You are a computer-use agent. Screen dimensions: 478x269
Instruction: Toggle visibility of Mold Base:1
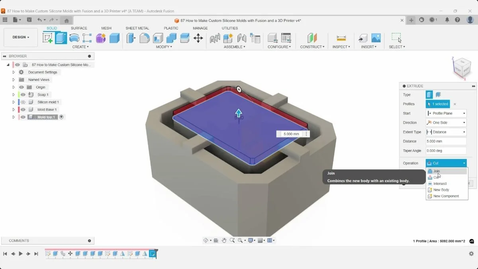pos(23,110)
